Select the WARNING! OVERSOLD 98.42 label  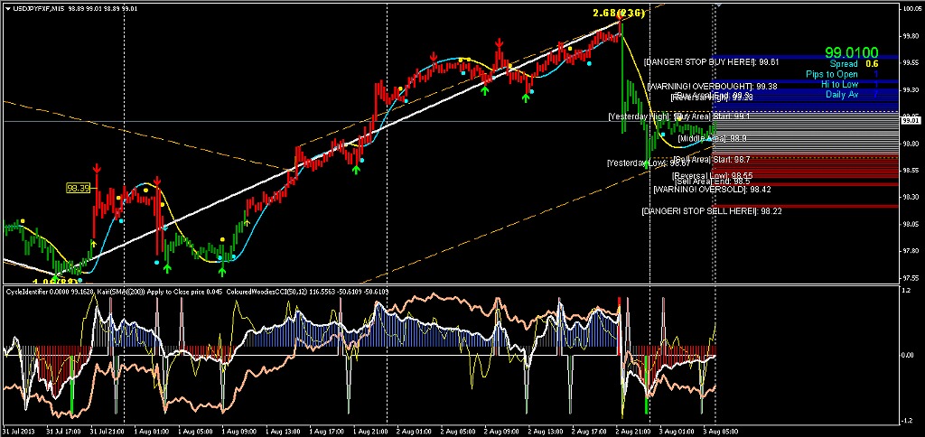[712, 190]
